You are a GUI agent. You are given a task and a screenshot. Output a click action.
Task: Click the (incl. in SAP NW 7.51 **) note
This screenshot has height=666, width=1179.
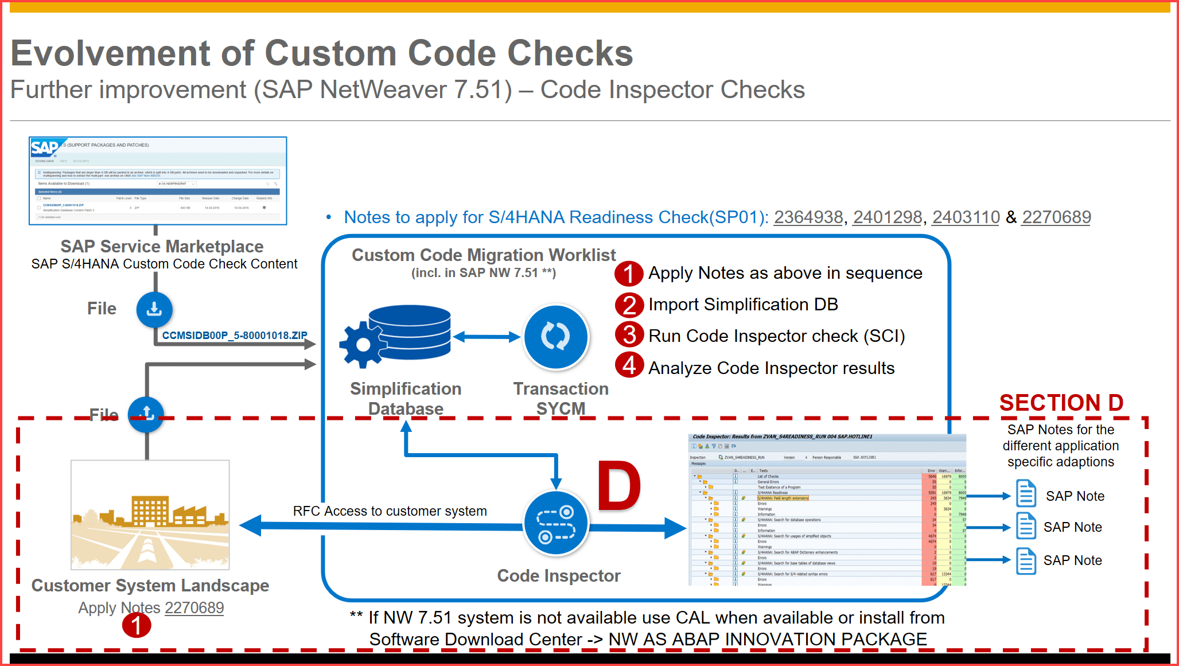pyautogui.click(x=483, y=273)
